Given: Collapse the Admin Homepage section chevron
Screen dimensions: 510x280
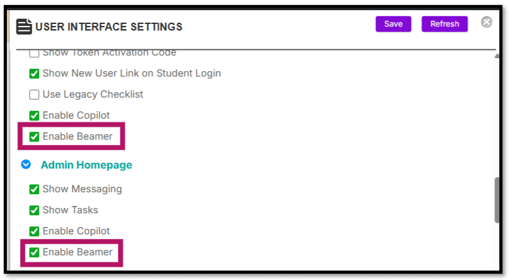Looking at the screenshot, I should pyautogui.click(x=26, y=165).
